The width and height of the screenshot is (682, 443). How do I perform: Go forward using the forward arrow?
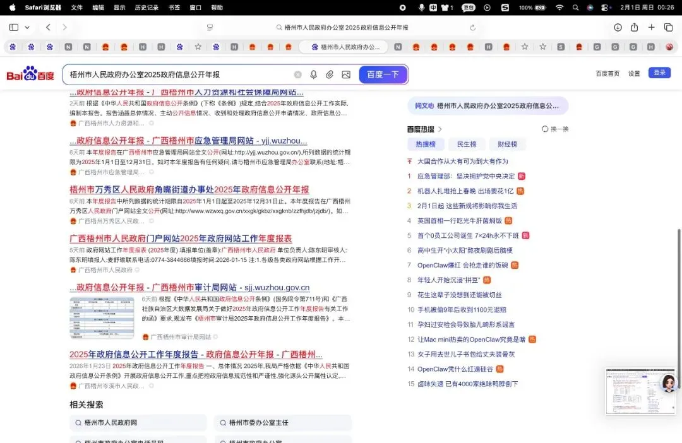click(x=65, y=27)
